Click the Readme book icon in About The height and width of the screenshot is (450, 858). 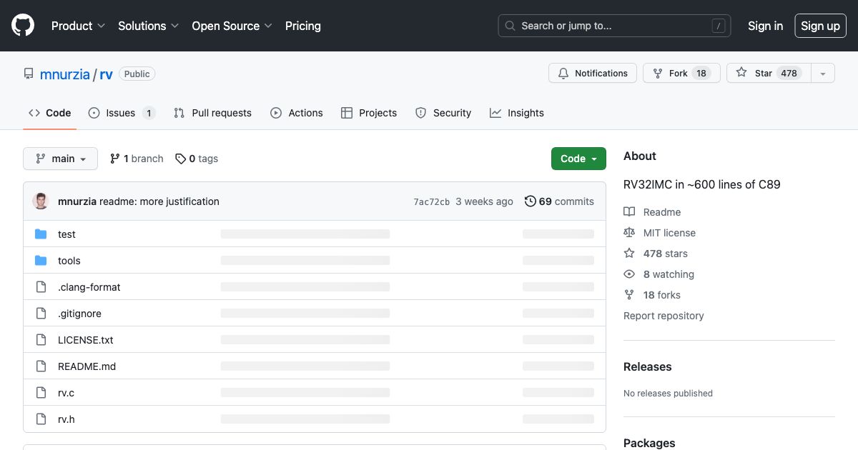click(x=629, y=211)
